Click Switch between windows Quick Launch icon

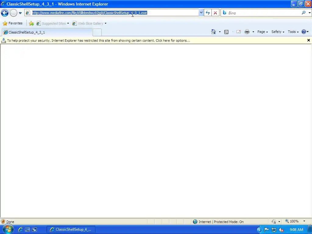click(34, 230)
